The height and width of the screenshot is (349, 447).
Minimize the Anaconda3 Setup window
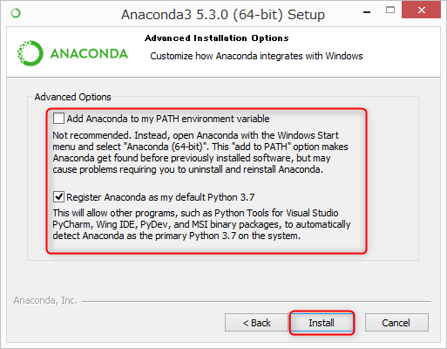tap(367, 12)
